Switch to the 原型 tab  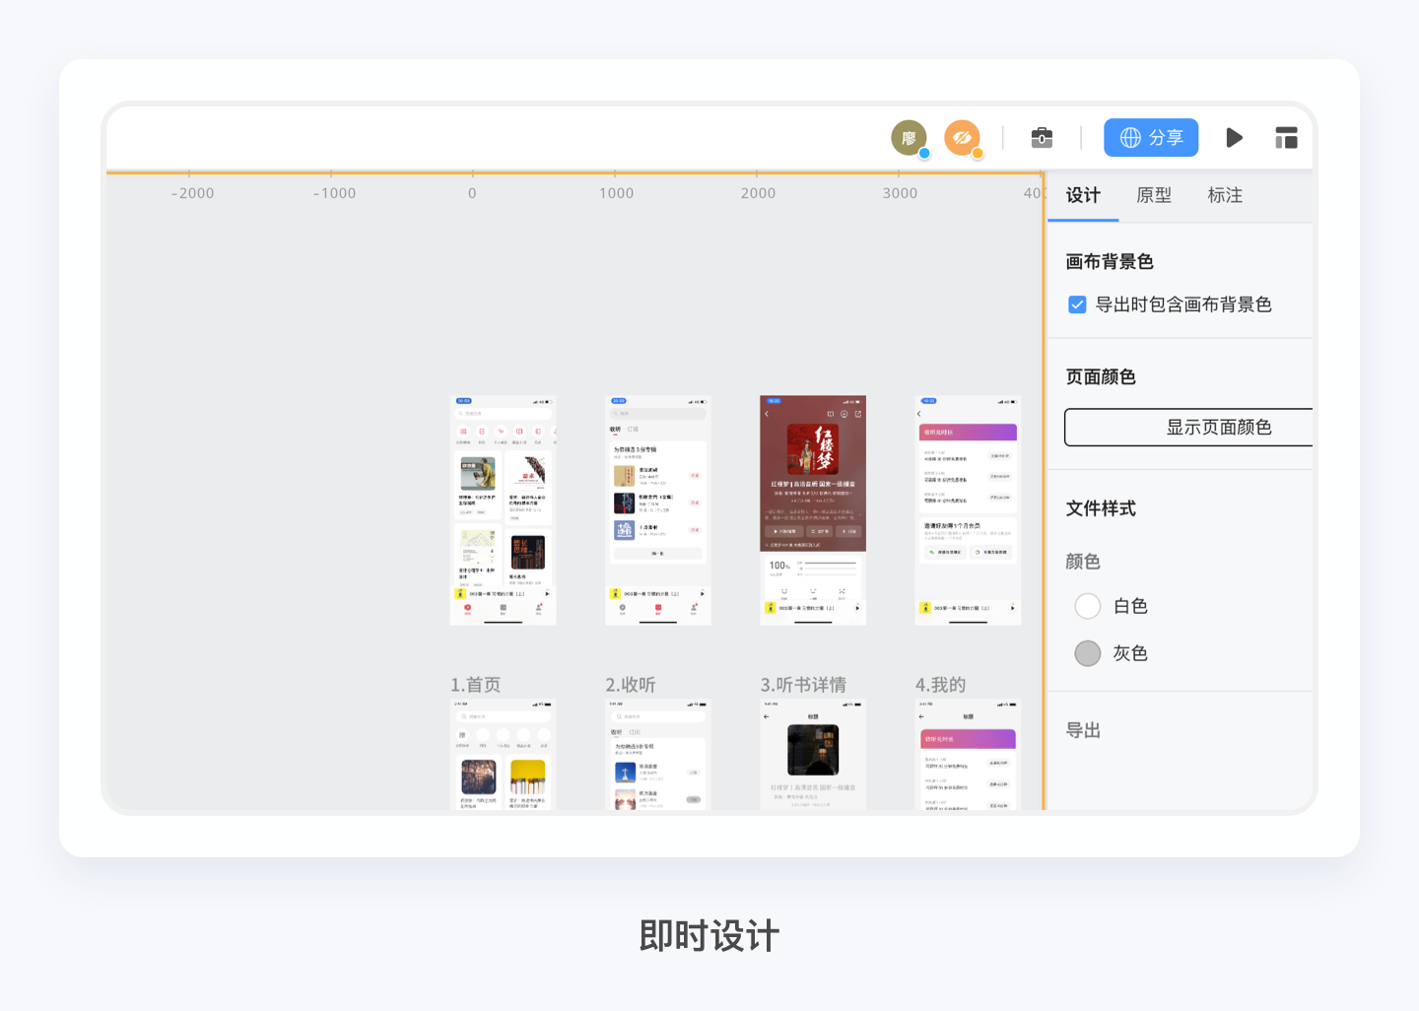pos(1154,195)
